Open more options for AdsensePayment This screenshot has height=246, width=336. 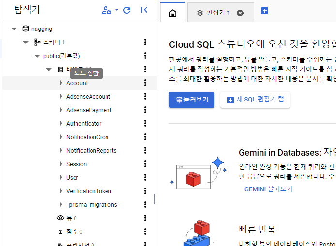pos(145,110)
